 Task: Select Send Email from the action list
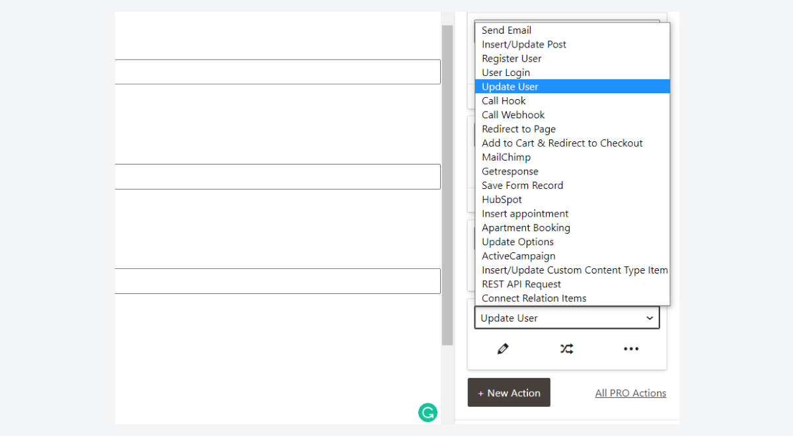tap(506, 30)
